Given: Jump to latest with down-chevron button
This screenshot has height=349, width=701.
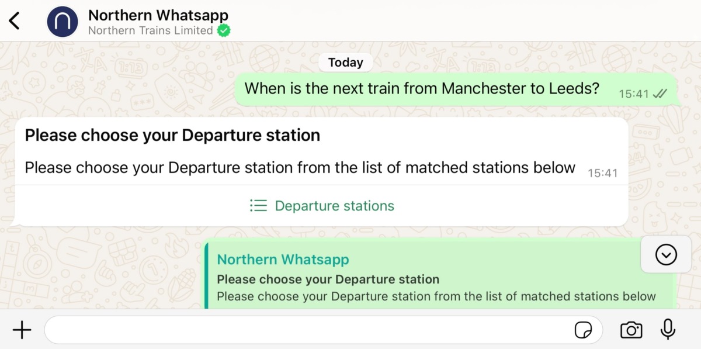Looking at the screenshot, I should [666, 254].
